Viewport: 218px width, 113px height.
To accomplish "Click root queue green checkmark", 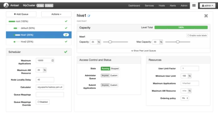I will 66,21.
